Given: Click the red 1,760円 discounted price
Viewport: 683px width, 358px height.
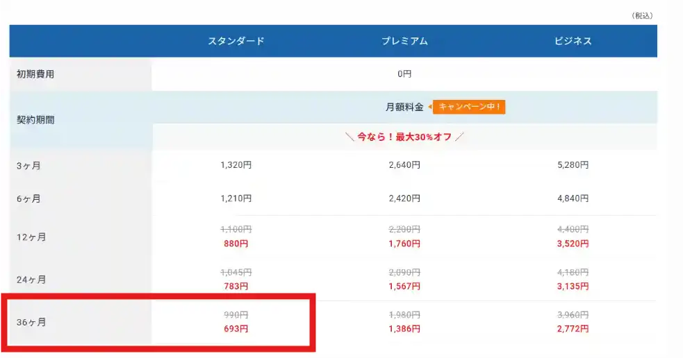Looking at the screenshot, I should tap(404, 244).
